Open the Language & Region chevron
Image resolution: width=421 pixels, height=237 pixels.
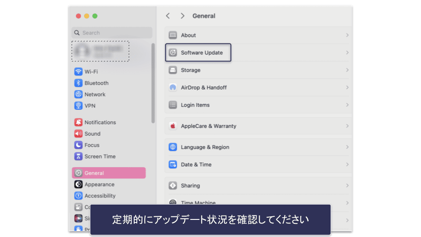(347, 147)
